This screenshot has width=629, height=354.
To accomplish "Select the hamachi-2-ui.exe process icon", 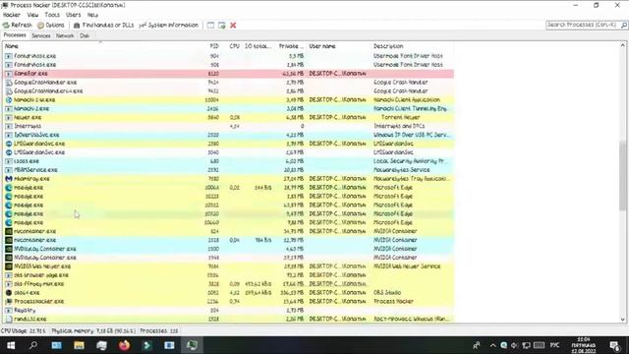I will click(9, 100).
